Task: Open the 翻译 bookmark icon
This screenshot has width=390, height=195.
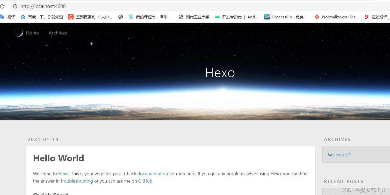Action: pyautogui.click(x=2, y=17)
